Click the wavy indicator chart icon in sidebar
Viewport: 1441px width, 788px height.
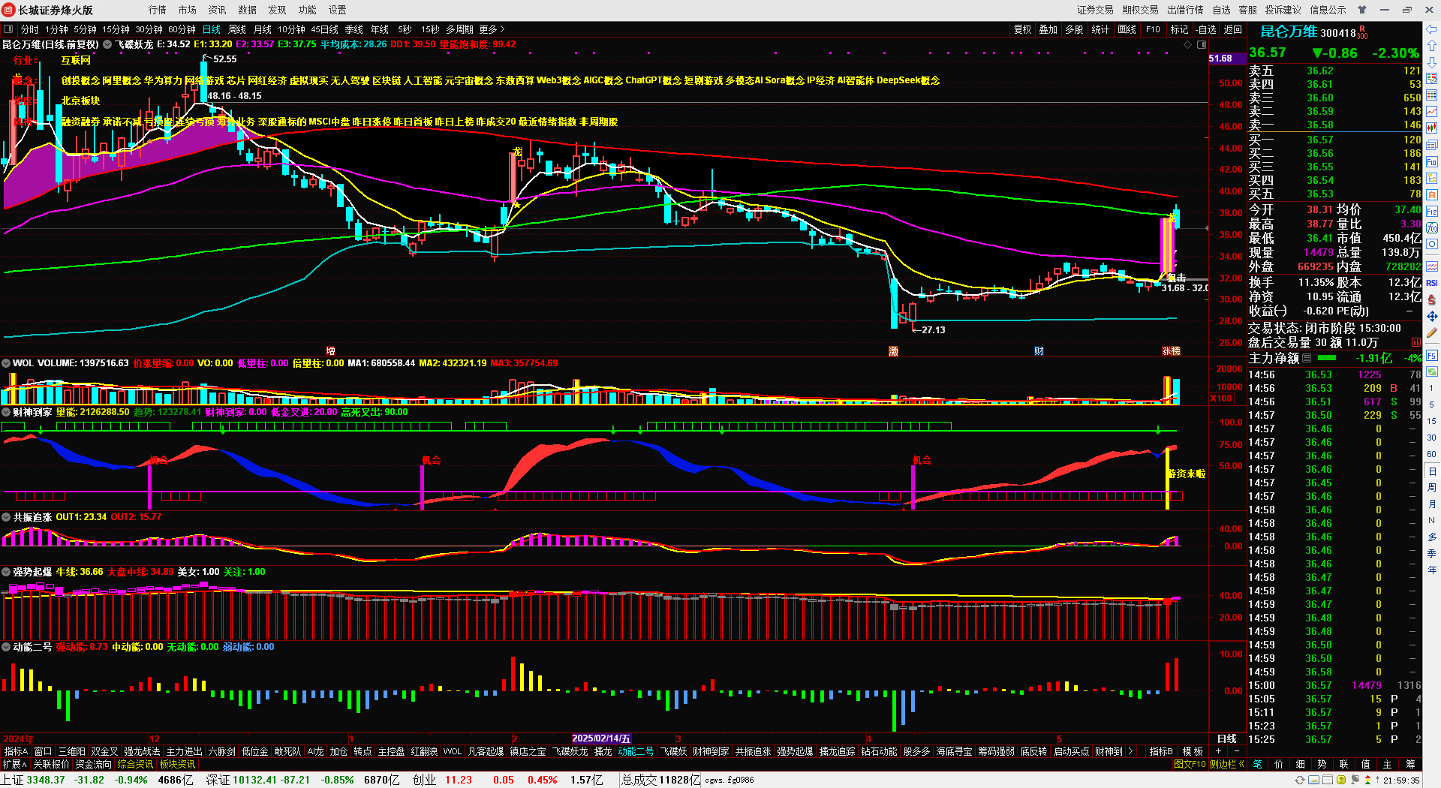coord(1431,265)
